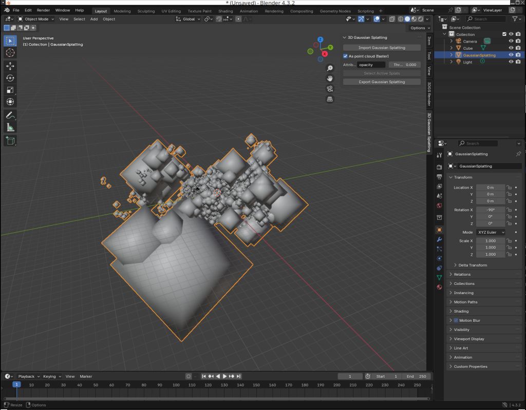Open the Object Mode dropdown
526x410 pixels.
click(x=36, y=19)
